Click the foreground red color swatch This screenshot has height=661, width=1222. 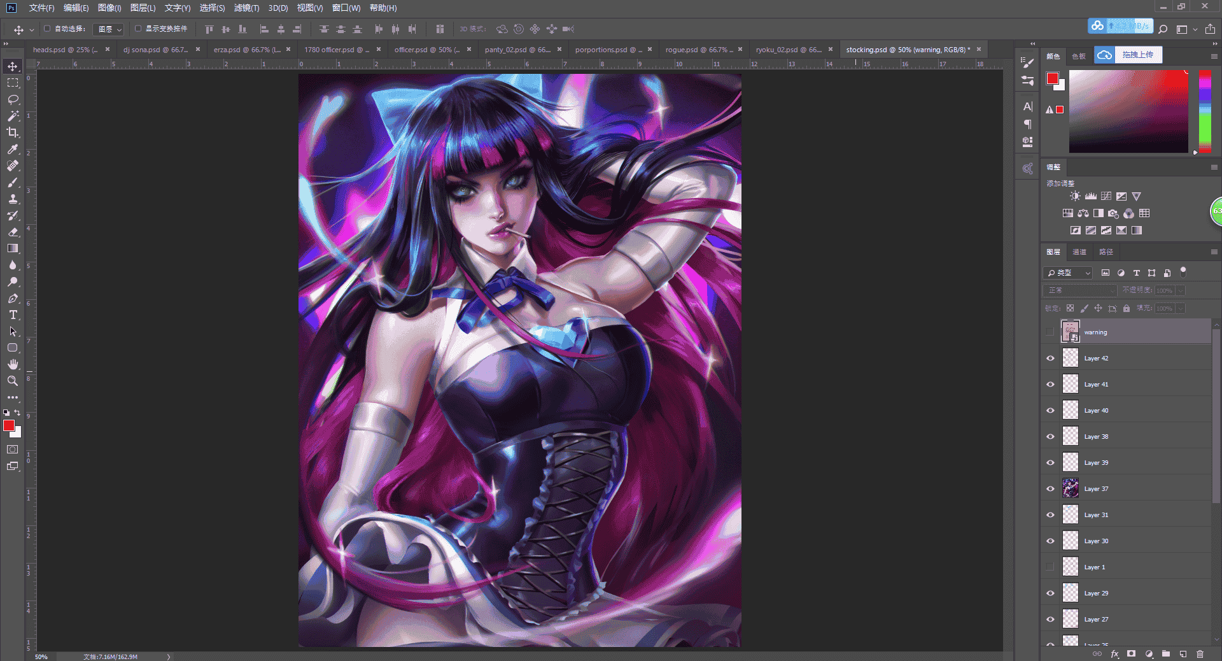(x=9, y=425)
